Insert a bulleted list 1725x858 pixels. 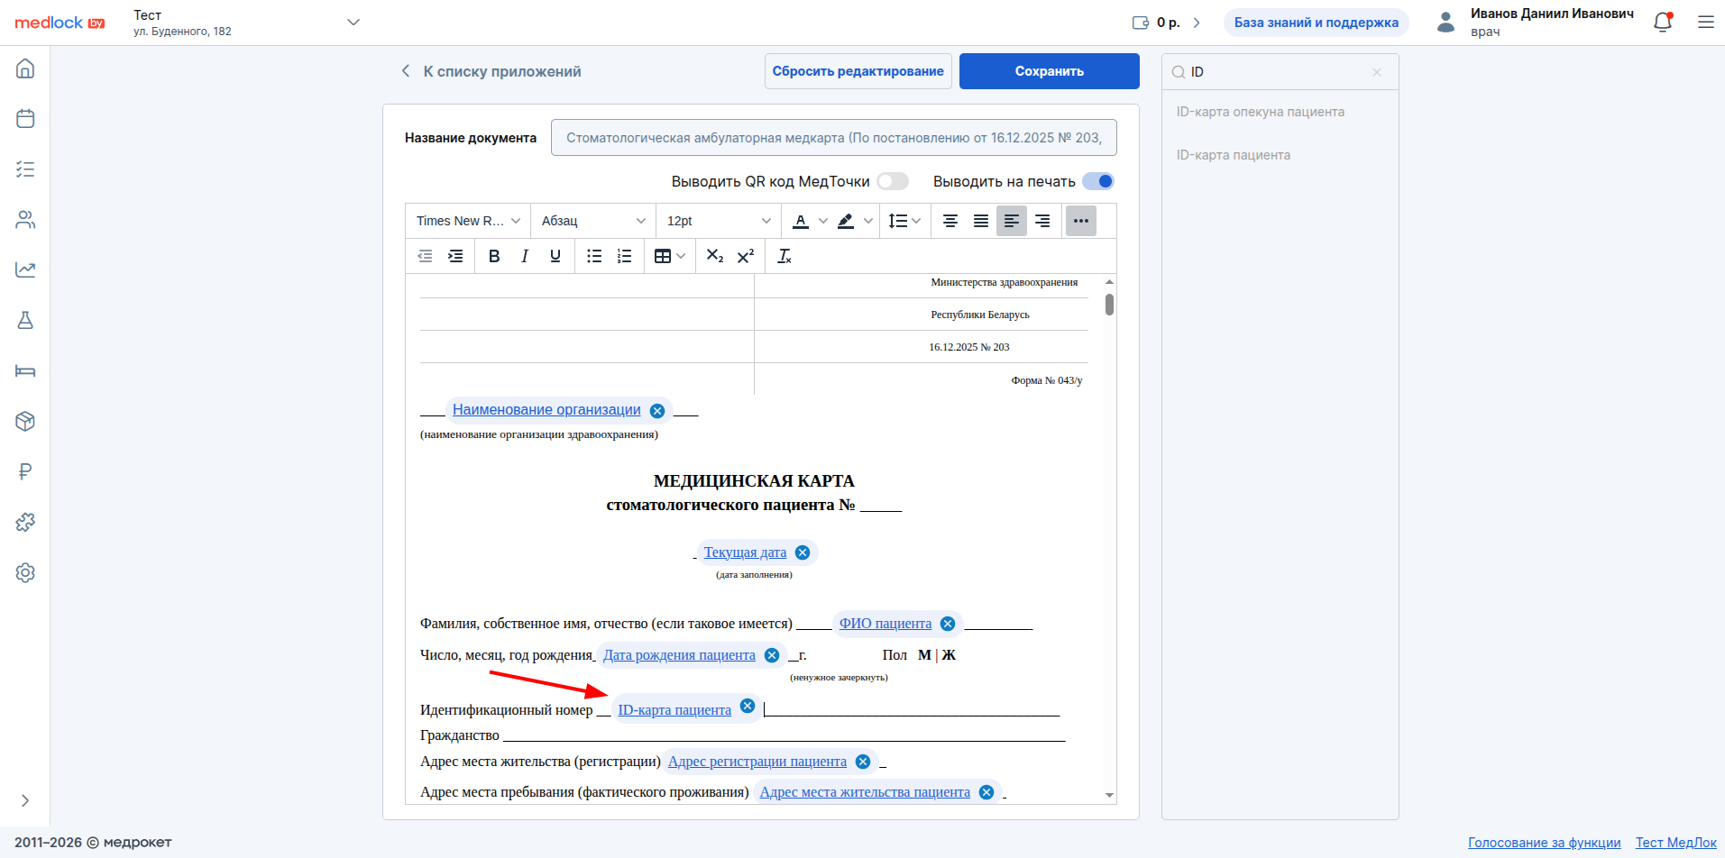click(594, 257)
